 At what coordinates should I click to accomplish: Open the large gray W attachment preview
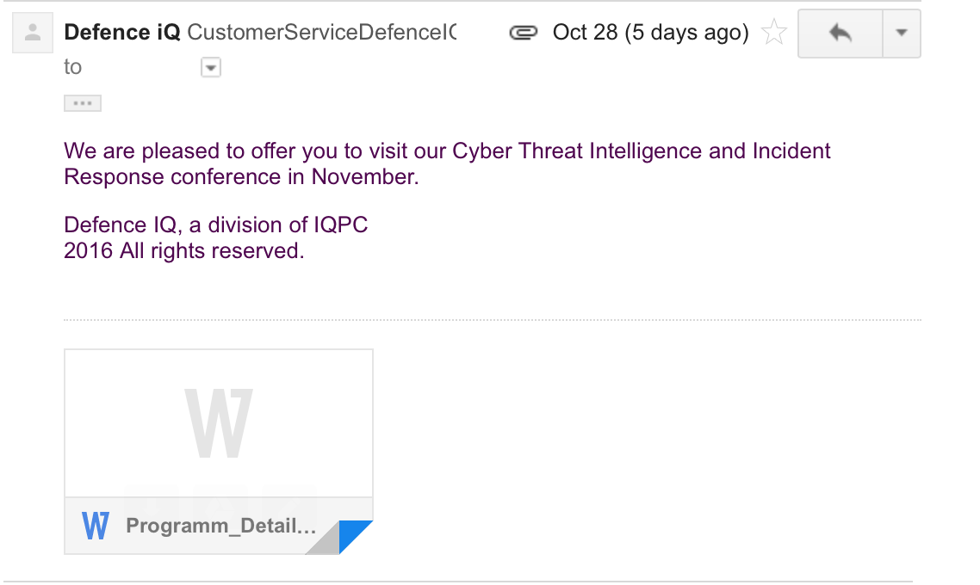click(x=219, y=423)
